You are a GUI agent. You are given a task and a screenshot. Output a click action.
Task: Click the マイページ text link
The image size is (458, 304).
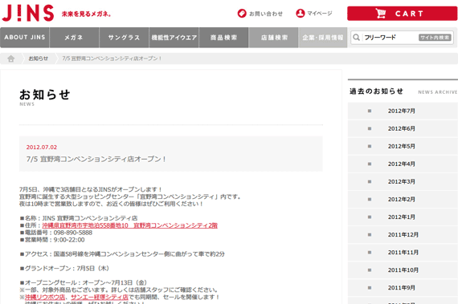(x=320, y=13)
